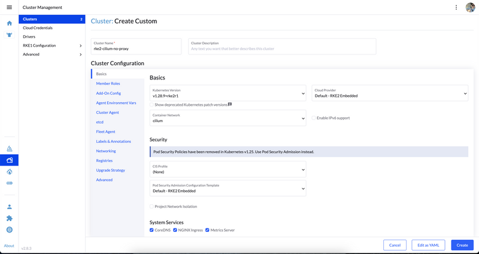Open Global Settings globe icon
This screenshot has height=254, width=479.
pyautogui.click(x=9, y=229)
